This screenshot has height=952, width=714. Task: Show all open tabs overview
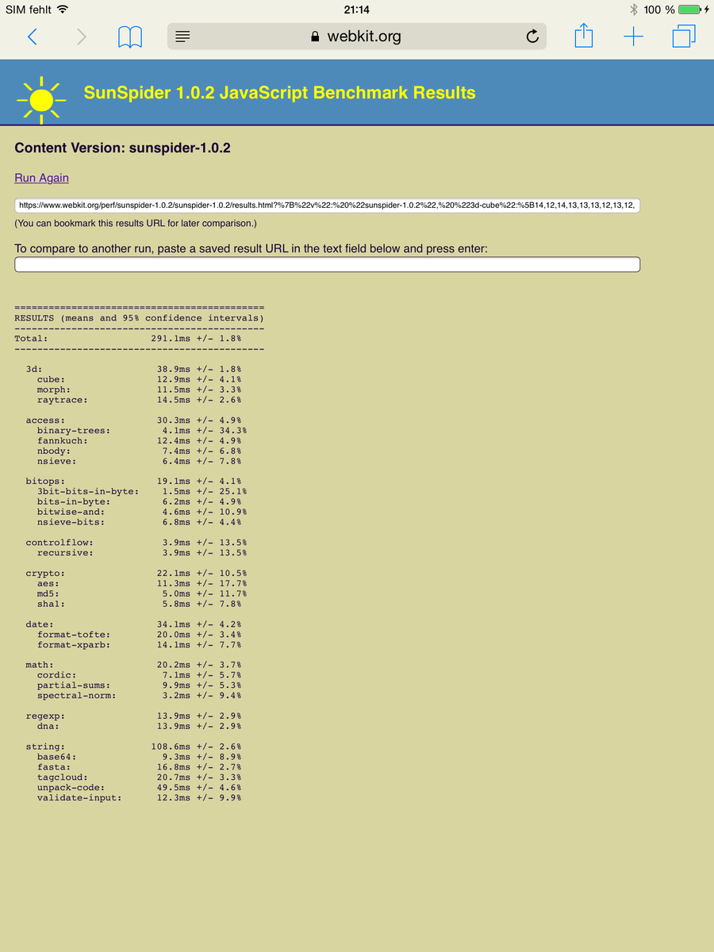click(683, 36)
